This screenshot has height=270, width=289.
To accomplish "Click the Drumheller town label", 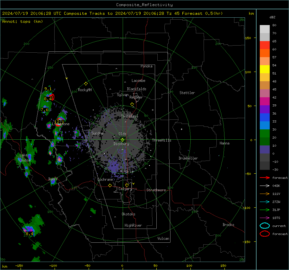I will 188,158.
